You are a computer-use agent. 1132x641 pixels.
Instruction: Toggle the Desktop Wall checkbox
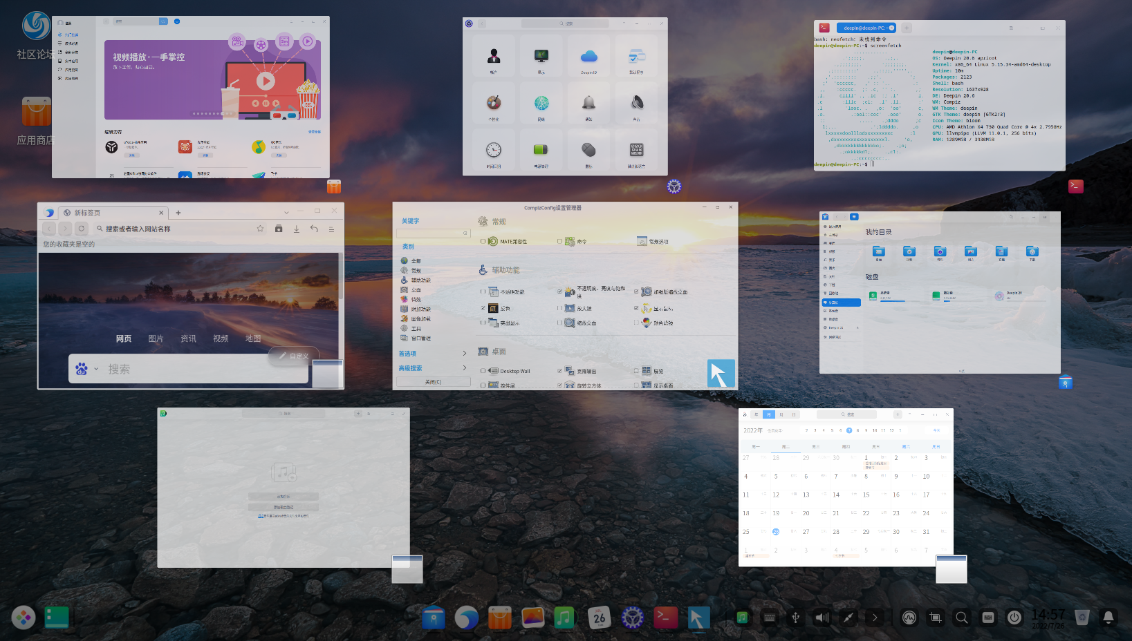pos(483,371)
